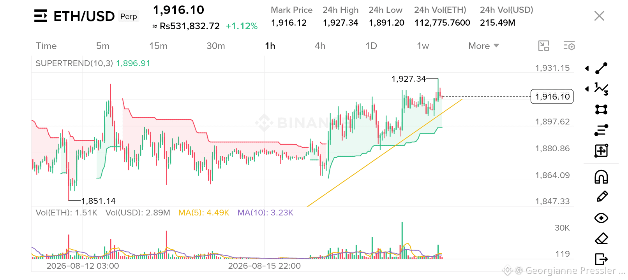The width and height of the screenshot is (628, 280).
Task: Select the eraser tool
Action: (602, 238)
